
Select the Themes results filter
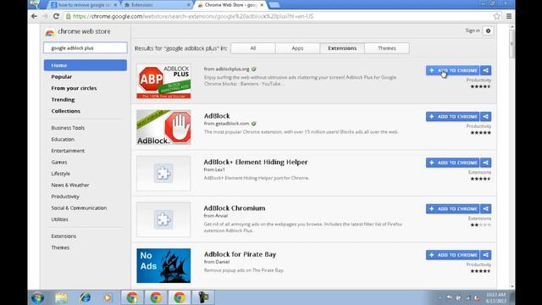click(387, 48)
